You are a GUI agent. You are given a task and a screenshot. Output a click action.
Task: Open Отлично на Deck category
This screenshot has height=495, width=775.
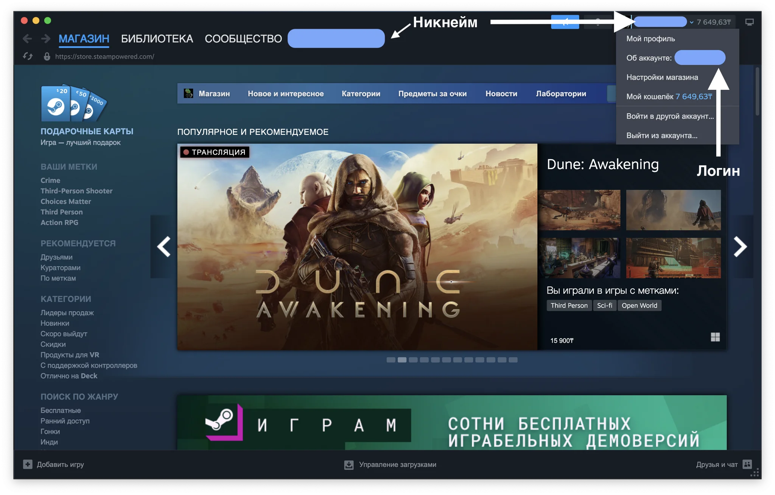69,376
